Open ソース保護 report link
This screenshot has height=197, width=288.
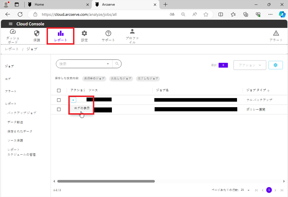(x=15, y=141)
